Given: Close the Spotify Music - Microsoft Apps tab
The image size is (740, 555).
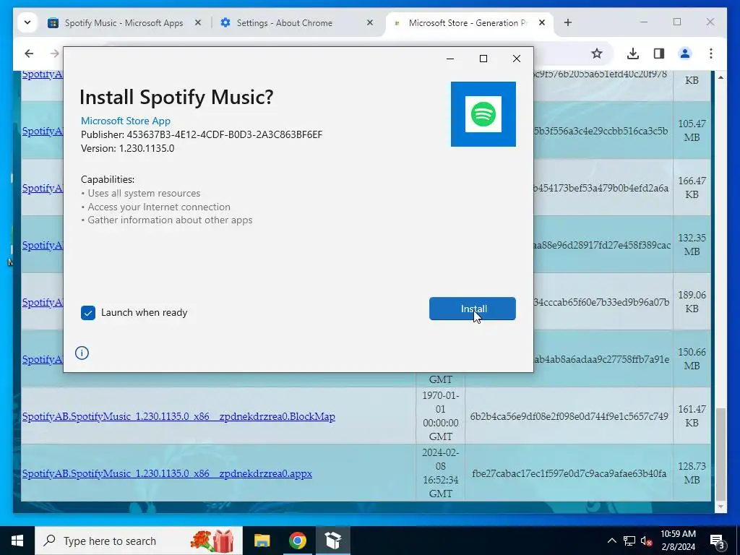Looking at the screenshot, I should tap(198, 22).
